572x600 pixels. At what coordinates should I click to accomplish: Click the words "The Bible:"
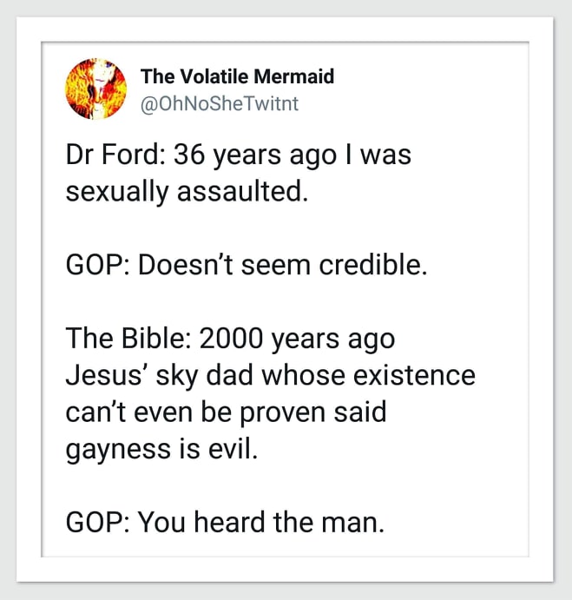[x=126, y=339]
